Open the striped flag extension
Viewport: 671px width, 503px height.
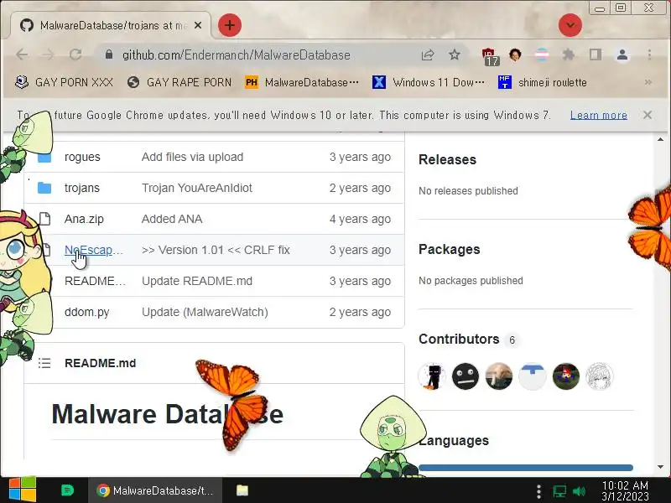pyautogui.click(x=542, y=54)
